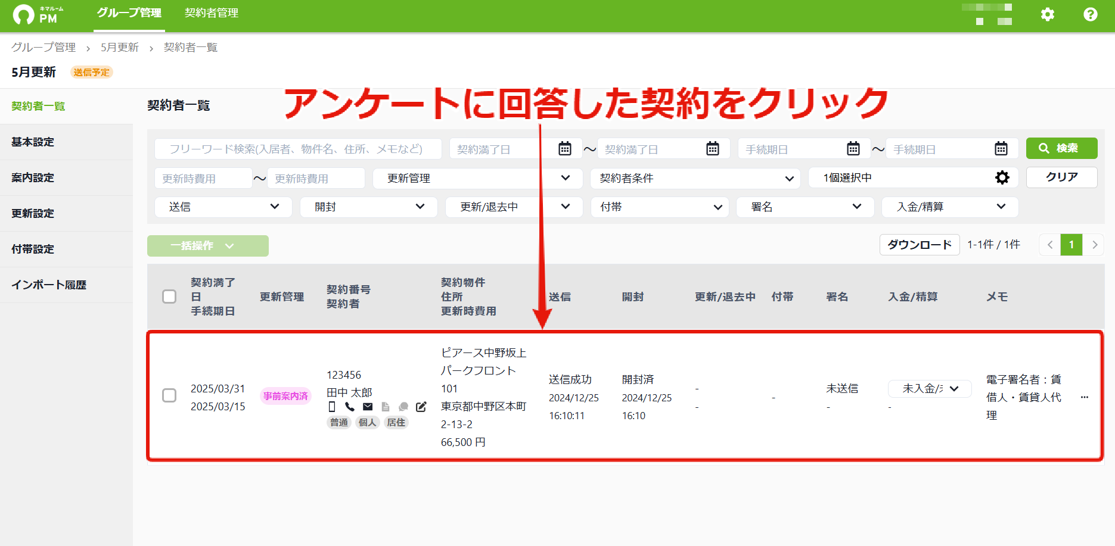Click the 66,500 円 renewal fee
Image resolution: width=1115 pixels, height=546 pixels.
(x=463, y=442)
